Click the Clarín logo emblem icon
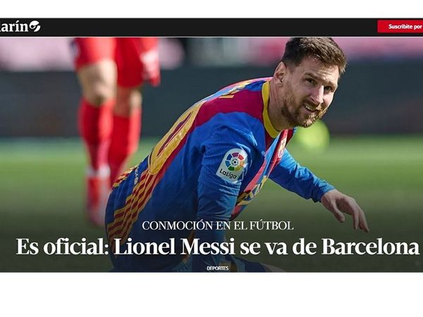The image size is (423, 317). 35,26
